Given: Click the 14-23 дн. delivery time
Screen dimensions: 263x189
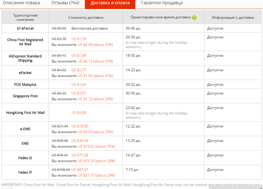Looking at the screenshot, I should (x=133, y=70).
